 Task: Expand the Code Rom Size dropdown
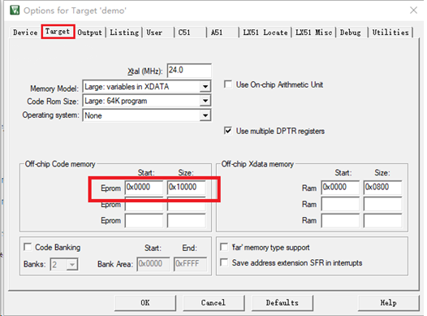(x=205, y=101)
